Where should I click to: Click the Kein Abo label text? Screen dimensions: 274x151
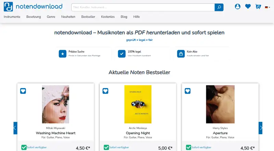tap(192, 51)
